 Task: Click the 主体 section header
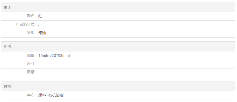point(7,7)
